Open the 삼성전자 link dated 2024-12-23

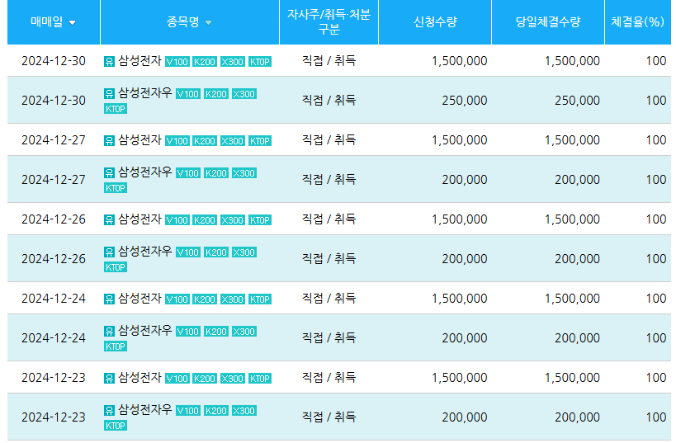coord(139,378)
